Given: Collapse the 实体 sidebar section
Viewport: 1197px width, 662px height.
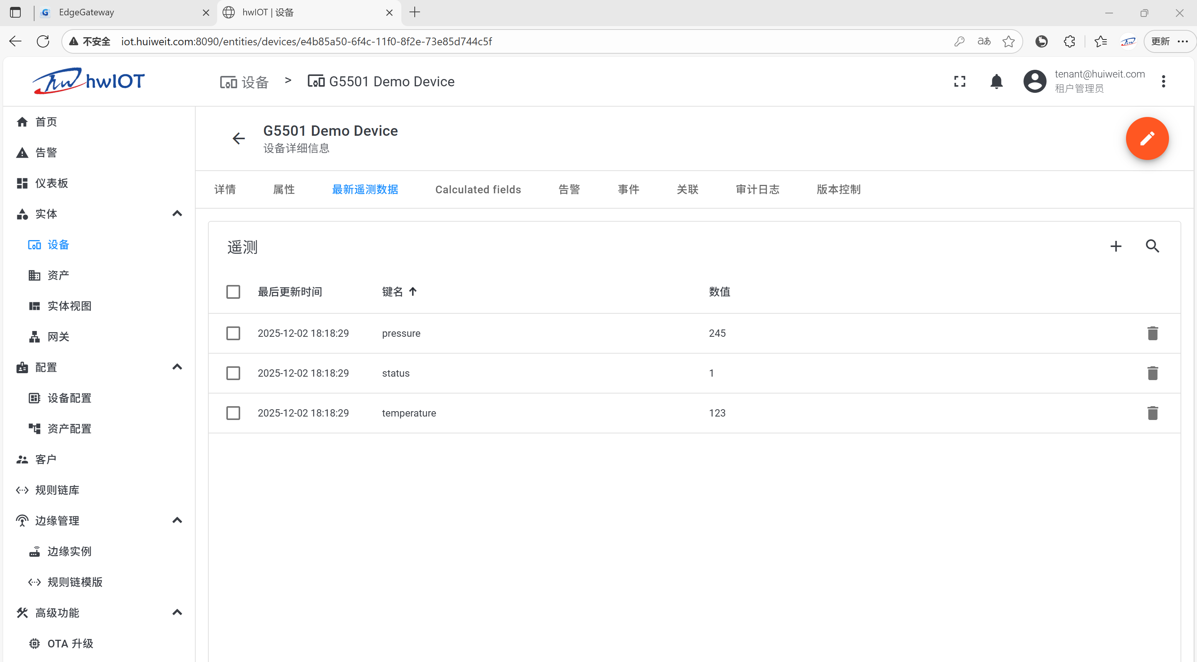Looking at the screenshot, I should tap(176, 214).
